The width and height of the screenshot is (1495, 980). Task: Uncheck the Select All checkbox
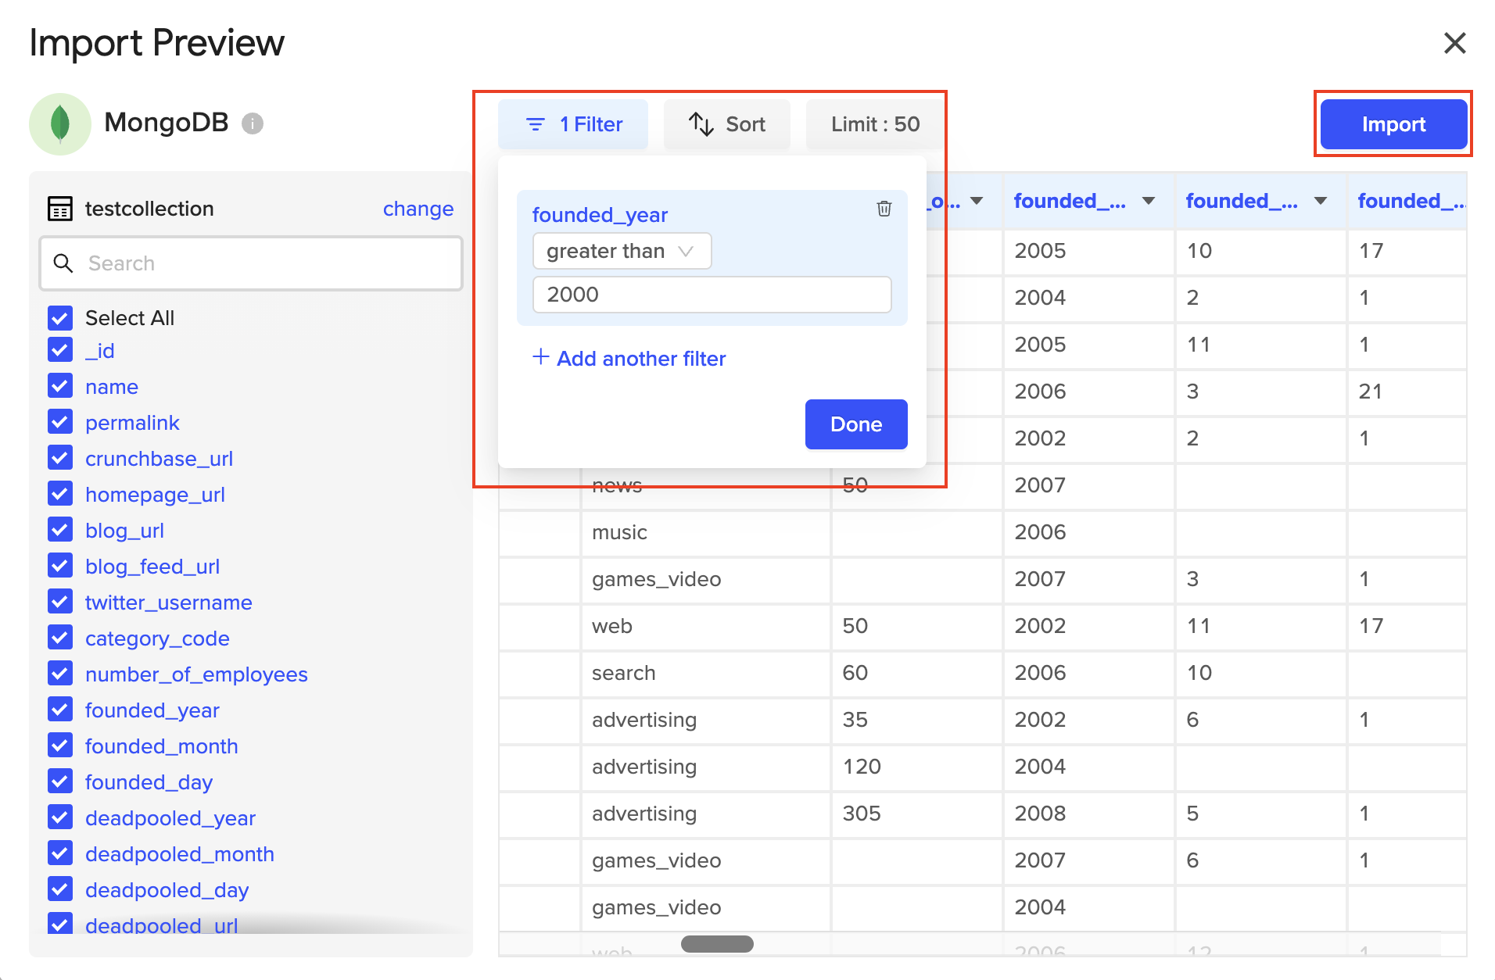(x=60, y=318)
